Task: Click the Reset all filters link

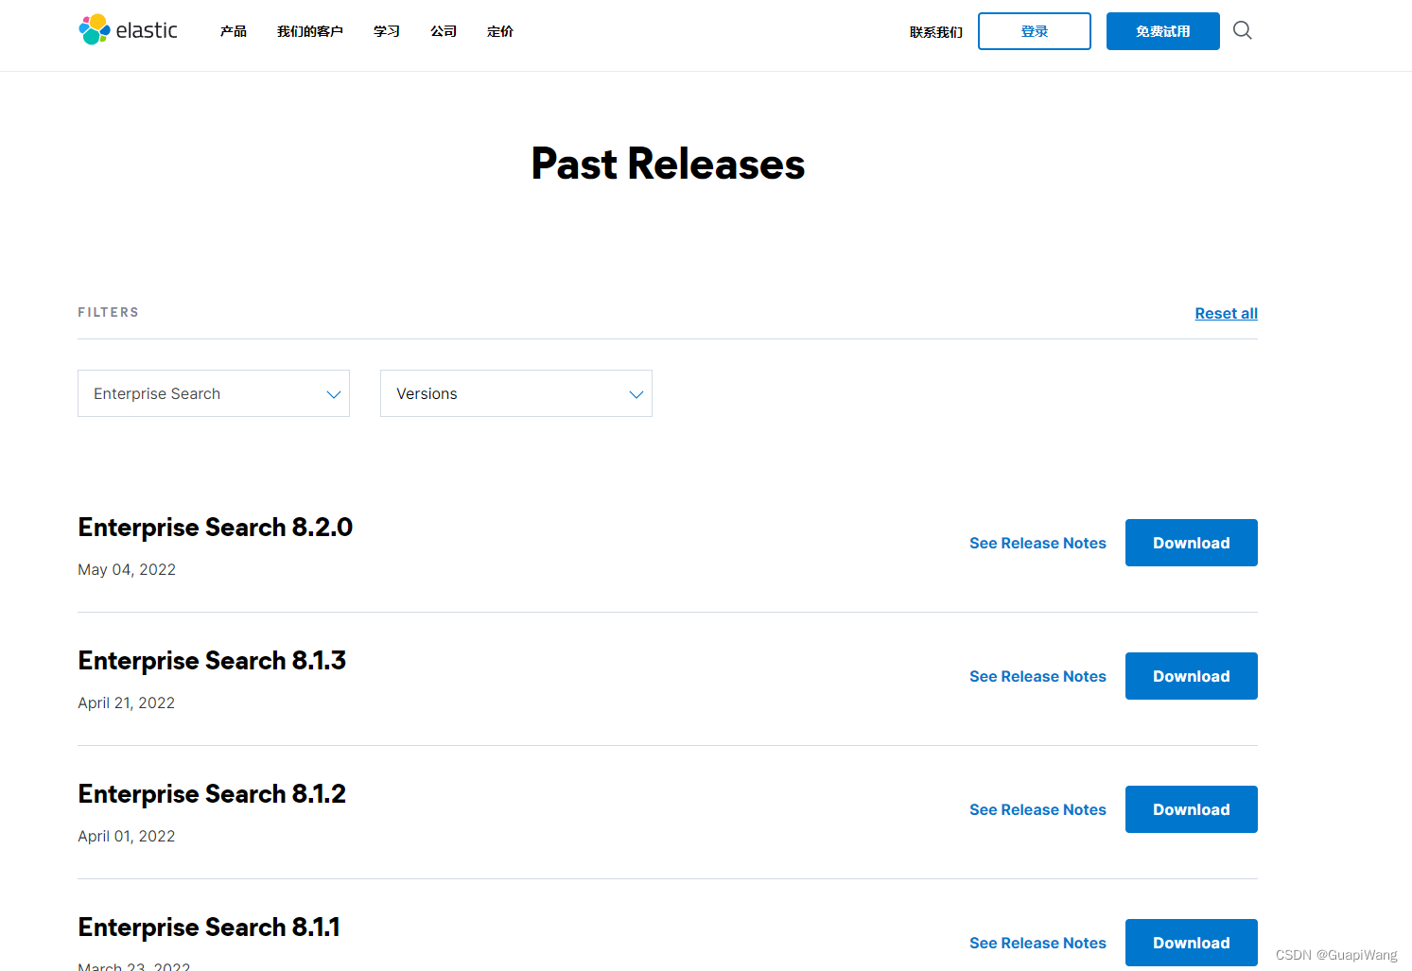Action: click(x=1226, y=313)
